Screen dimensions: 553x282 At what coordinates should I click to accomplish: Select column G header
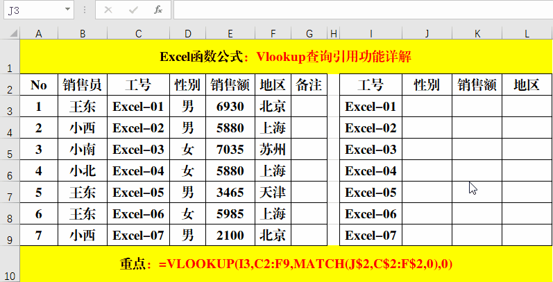[x=309, y=34]
